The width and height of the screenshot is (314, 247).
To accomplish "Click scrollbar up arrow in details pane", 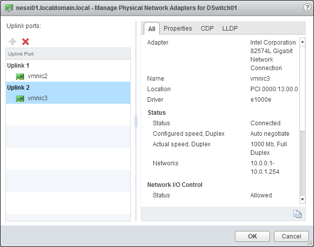I will pos(302,42).
